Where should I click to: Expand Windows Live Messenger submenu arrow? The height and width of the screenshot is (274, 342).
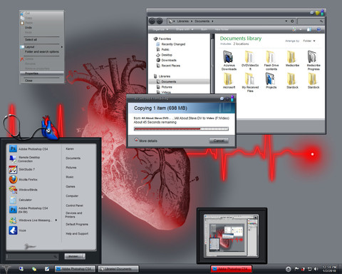click(x=56, y=220)
